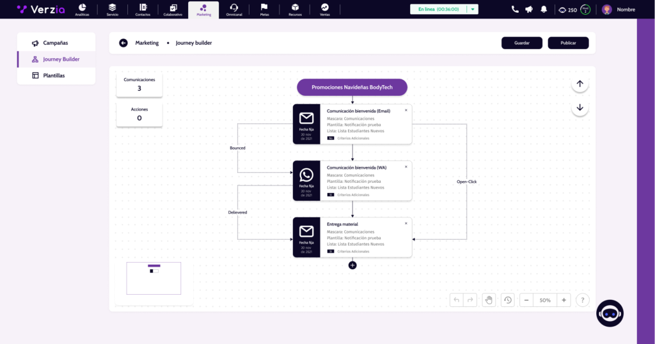The height and width of the screenshot is (344, 655).
Task: Click the Marketing breadcrumb link
Action: pyautogui.click(x=146, y=43)
